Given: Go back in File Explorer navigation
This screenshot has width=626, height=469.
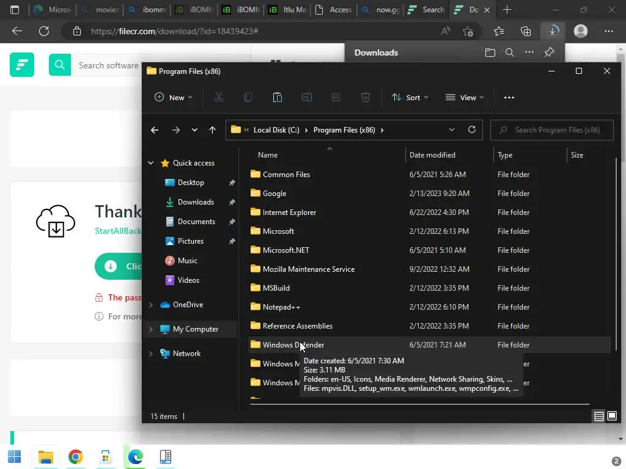Looking at the screenshot, I should 155,130.
